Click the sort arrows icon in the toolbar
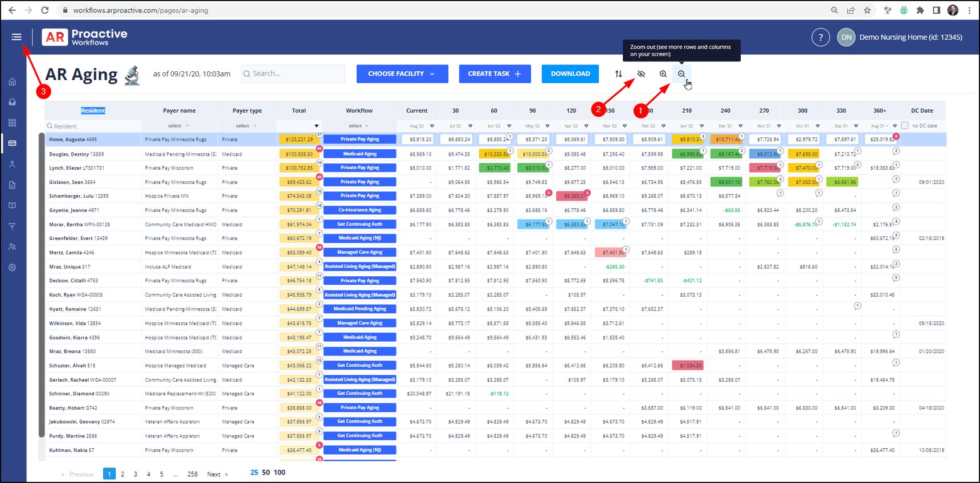 (619, 74)
